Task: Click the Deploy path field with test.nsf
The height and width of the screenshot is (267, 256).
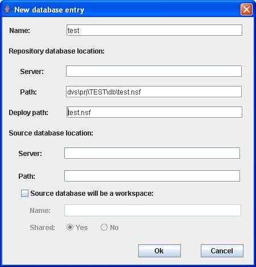Action: tap(154, 112)
